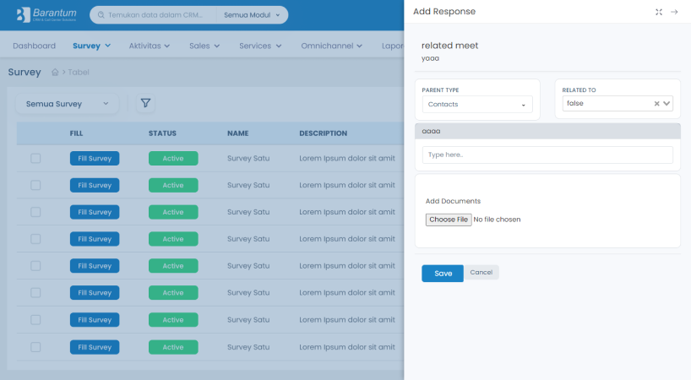Click Choose File for documents

click(x=449, y=220)
